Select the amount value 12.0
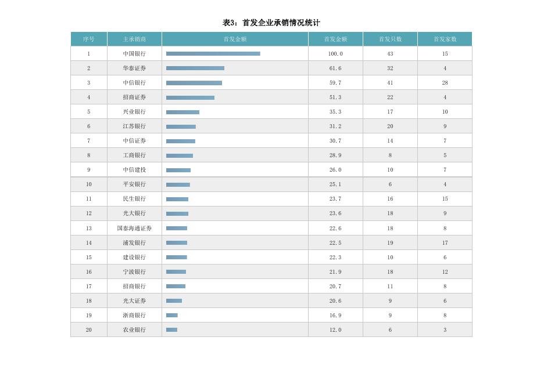This screenshot has width=544, height=384. (335, 330)
